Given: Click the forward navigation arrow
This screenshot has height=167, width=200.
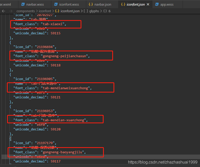Looking at the screenshot, I should 11,11.
